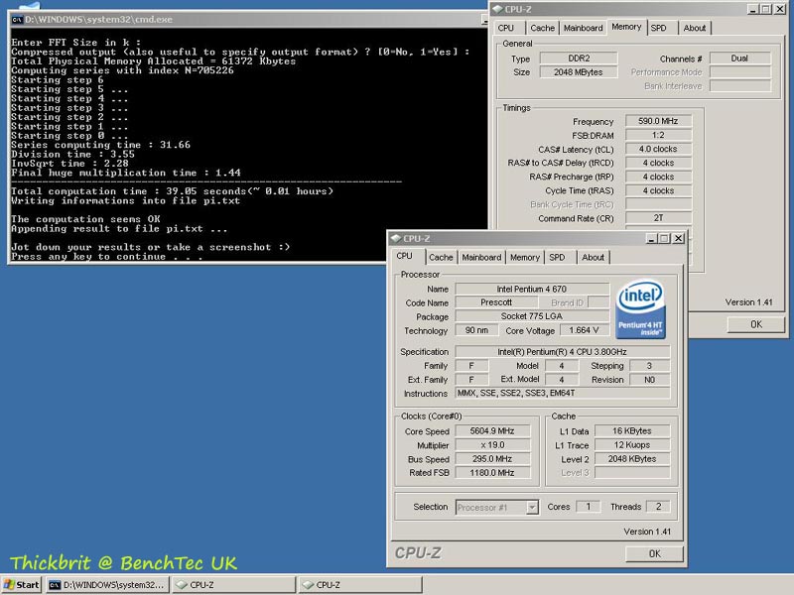Activate the first CPU-Z taskbar button

234,584
